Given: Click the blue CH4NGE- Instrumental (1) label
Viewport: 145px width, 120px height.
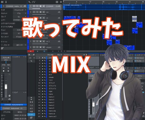Looking at the screenshot, I should 14,105.
